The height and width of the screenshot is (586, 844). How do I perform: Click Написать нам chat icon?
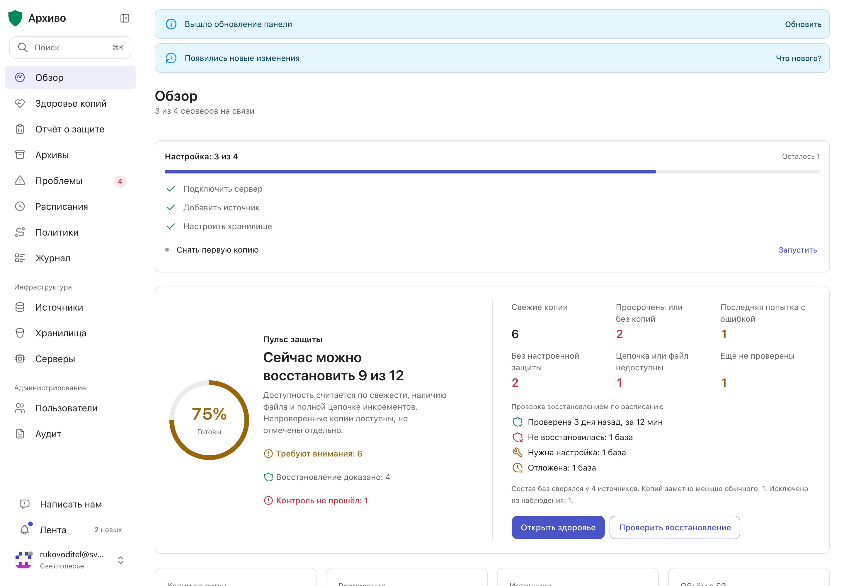click(25, 504)
